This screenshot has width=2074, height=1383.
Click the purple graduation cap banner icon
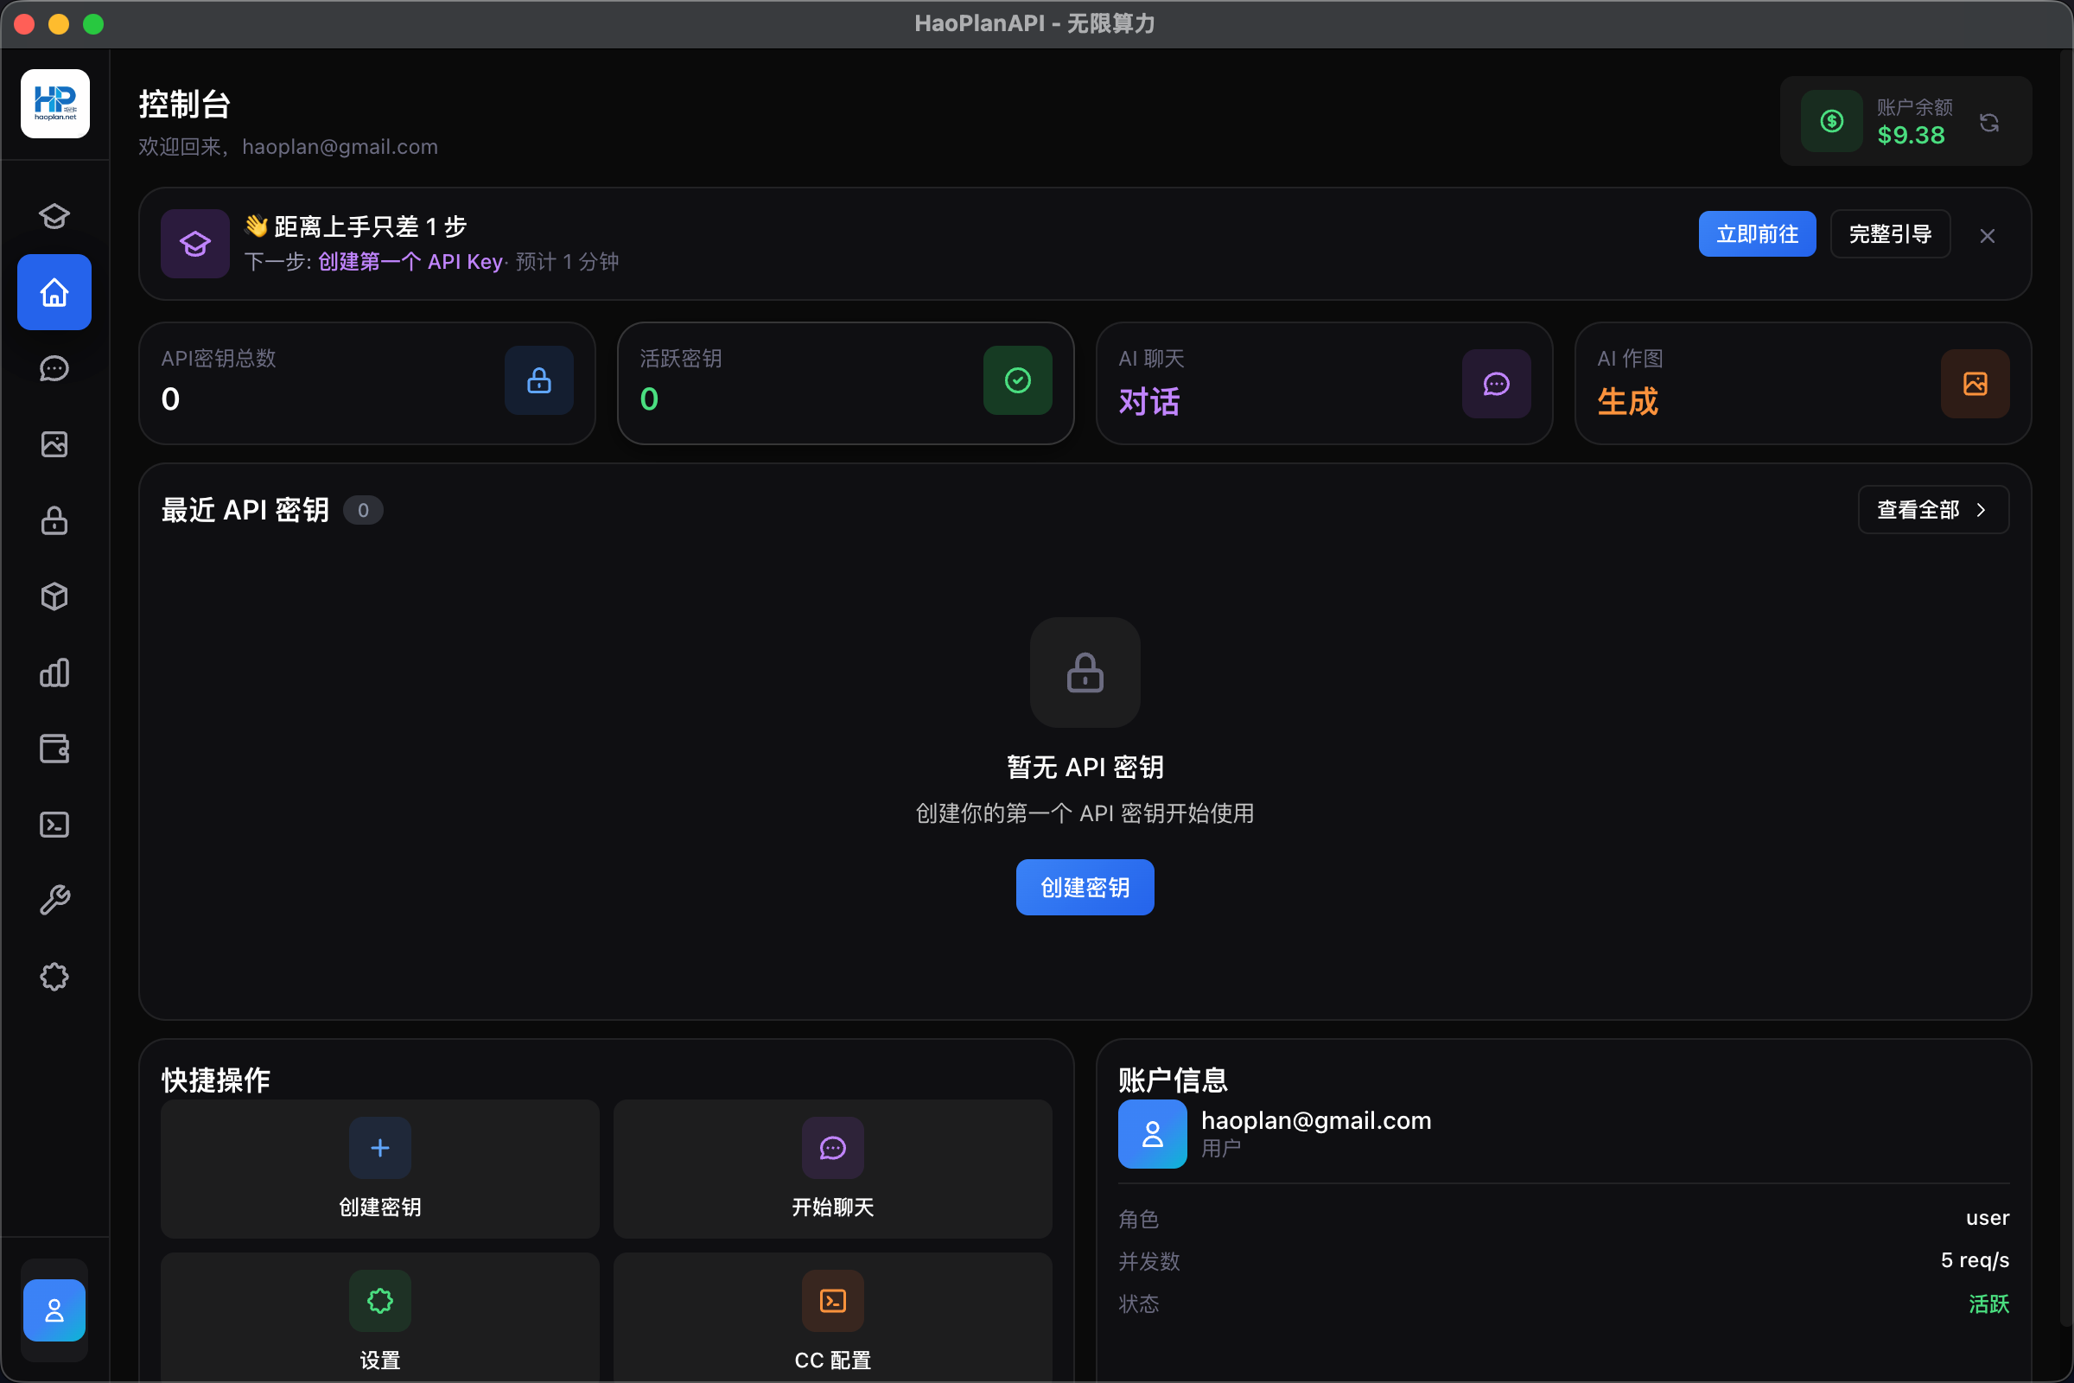pos(195,244)
